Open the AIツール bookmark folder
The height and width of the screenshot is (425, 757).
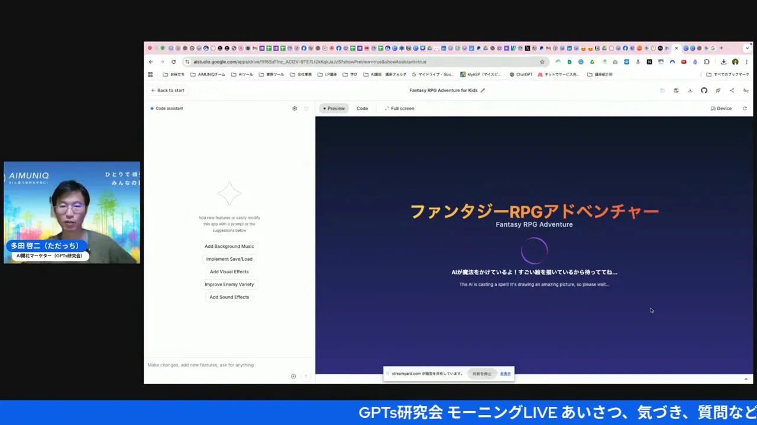coord(242,74)
